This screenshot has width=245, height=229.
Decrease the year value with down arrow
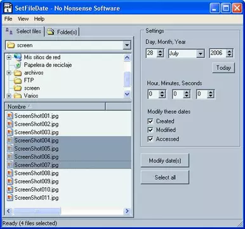coord(229,55)
